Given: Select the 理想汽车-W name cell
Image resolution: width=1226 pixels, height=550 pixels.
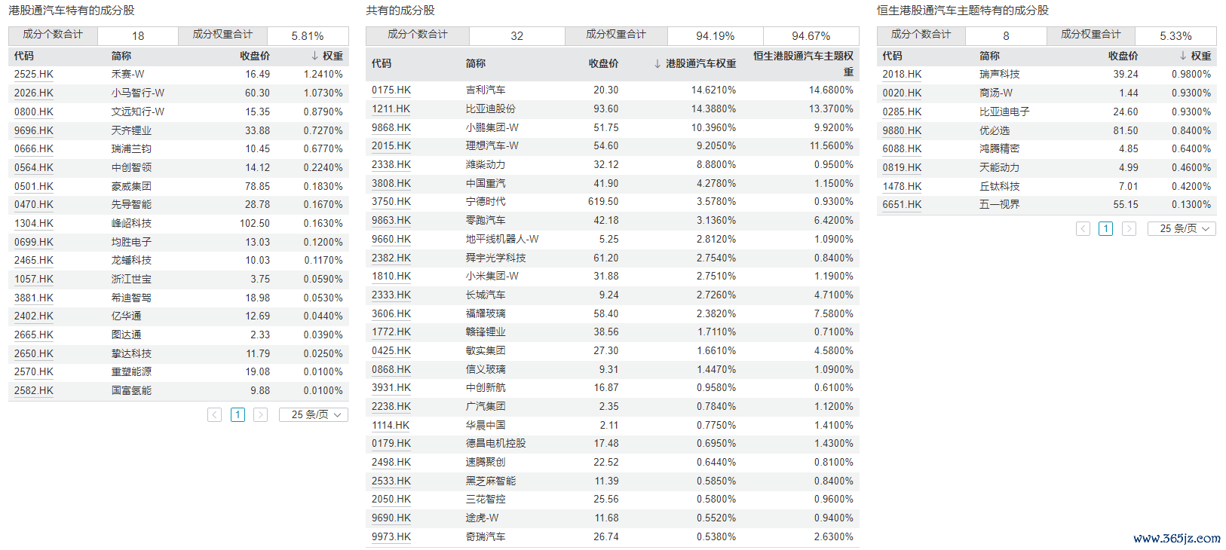Looking at the screenshot, I should click(x=492, y=146).
